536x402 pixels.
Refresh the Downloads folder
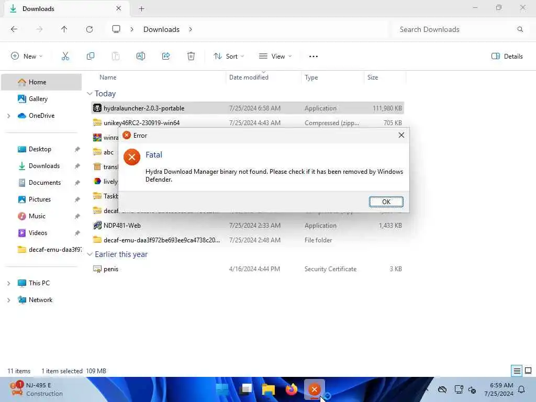click(90, 29)
